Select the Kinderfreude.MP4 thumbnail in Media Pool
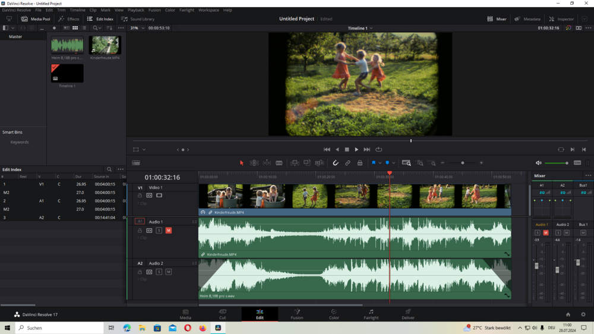594x334 pixels. pyautogui.click(x=105, y=46)
